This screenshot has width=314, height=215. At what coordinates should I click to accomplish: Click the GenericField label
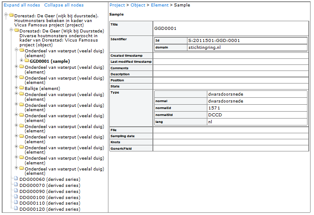[121, 148]
